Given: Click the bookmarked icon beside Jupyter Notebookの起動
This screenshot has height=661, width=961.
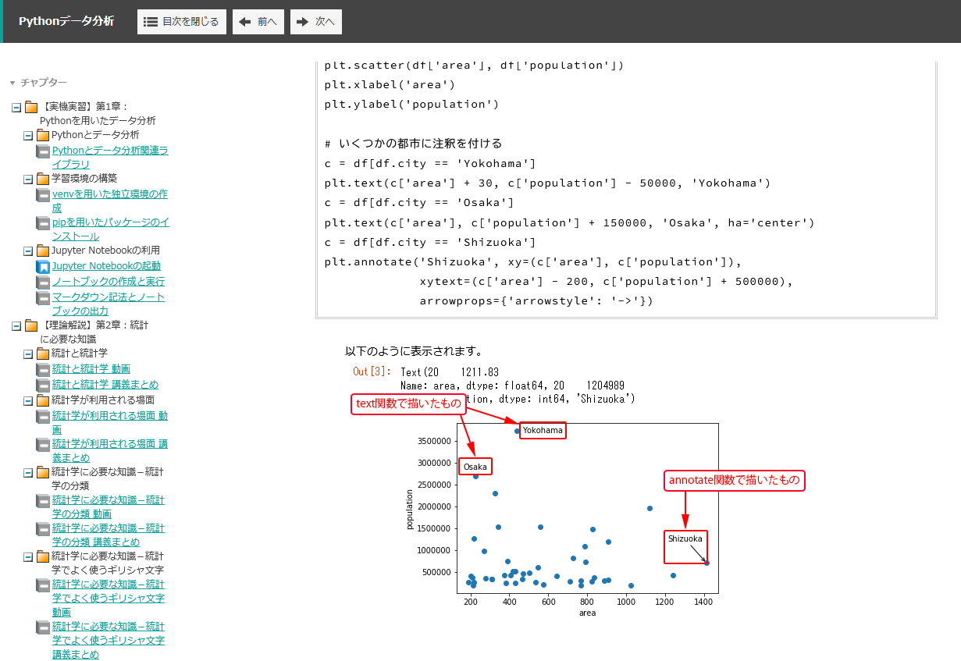Looking at the screenshot, I should [x=43, y=267].
